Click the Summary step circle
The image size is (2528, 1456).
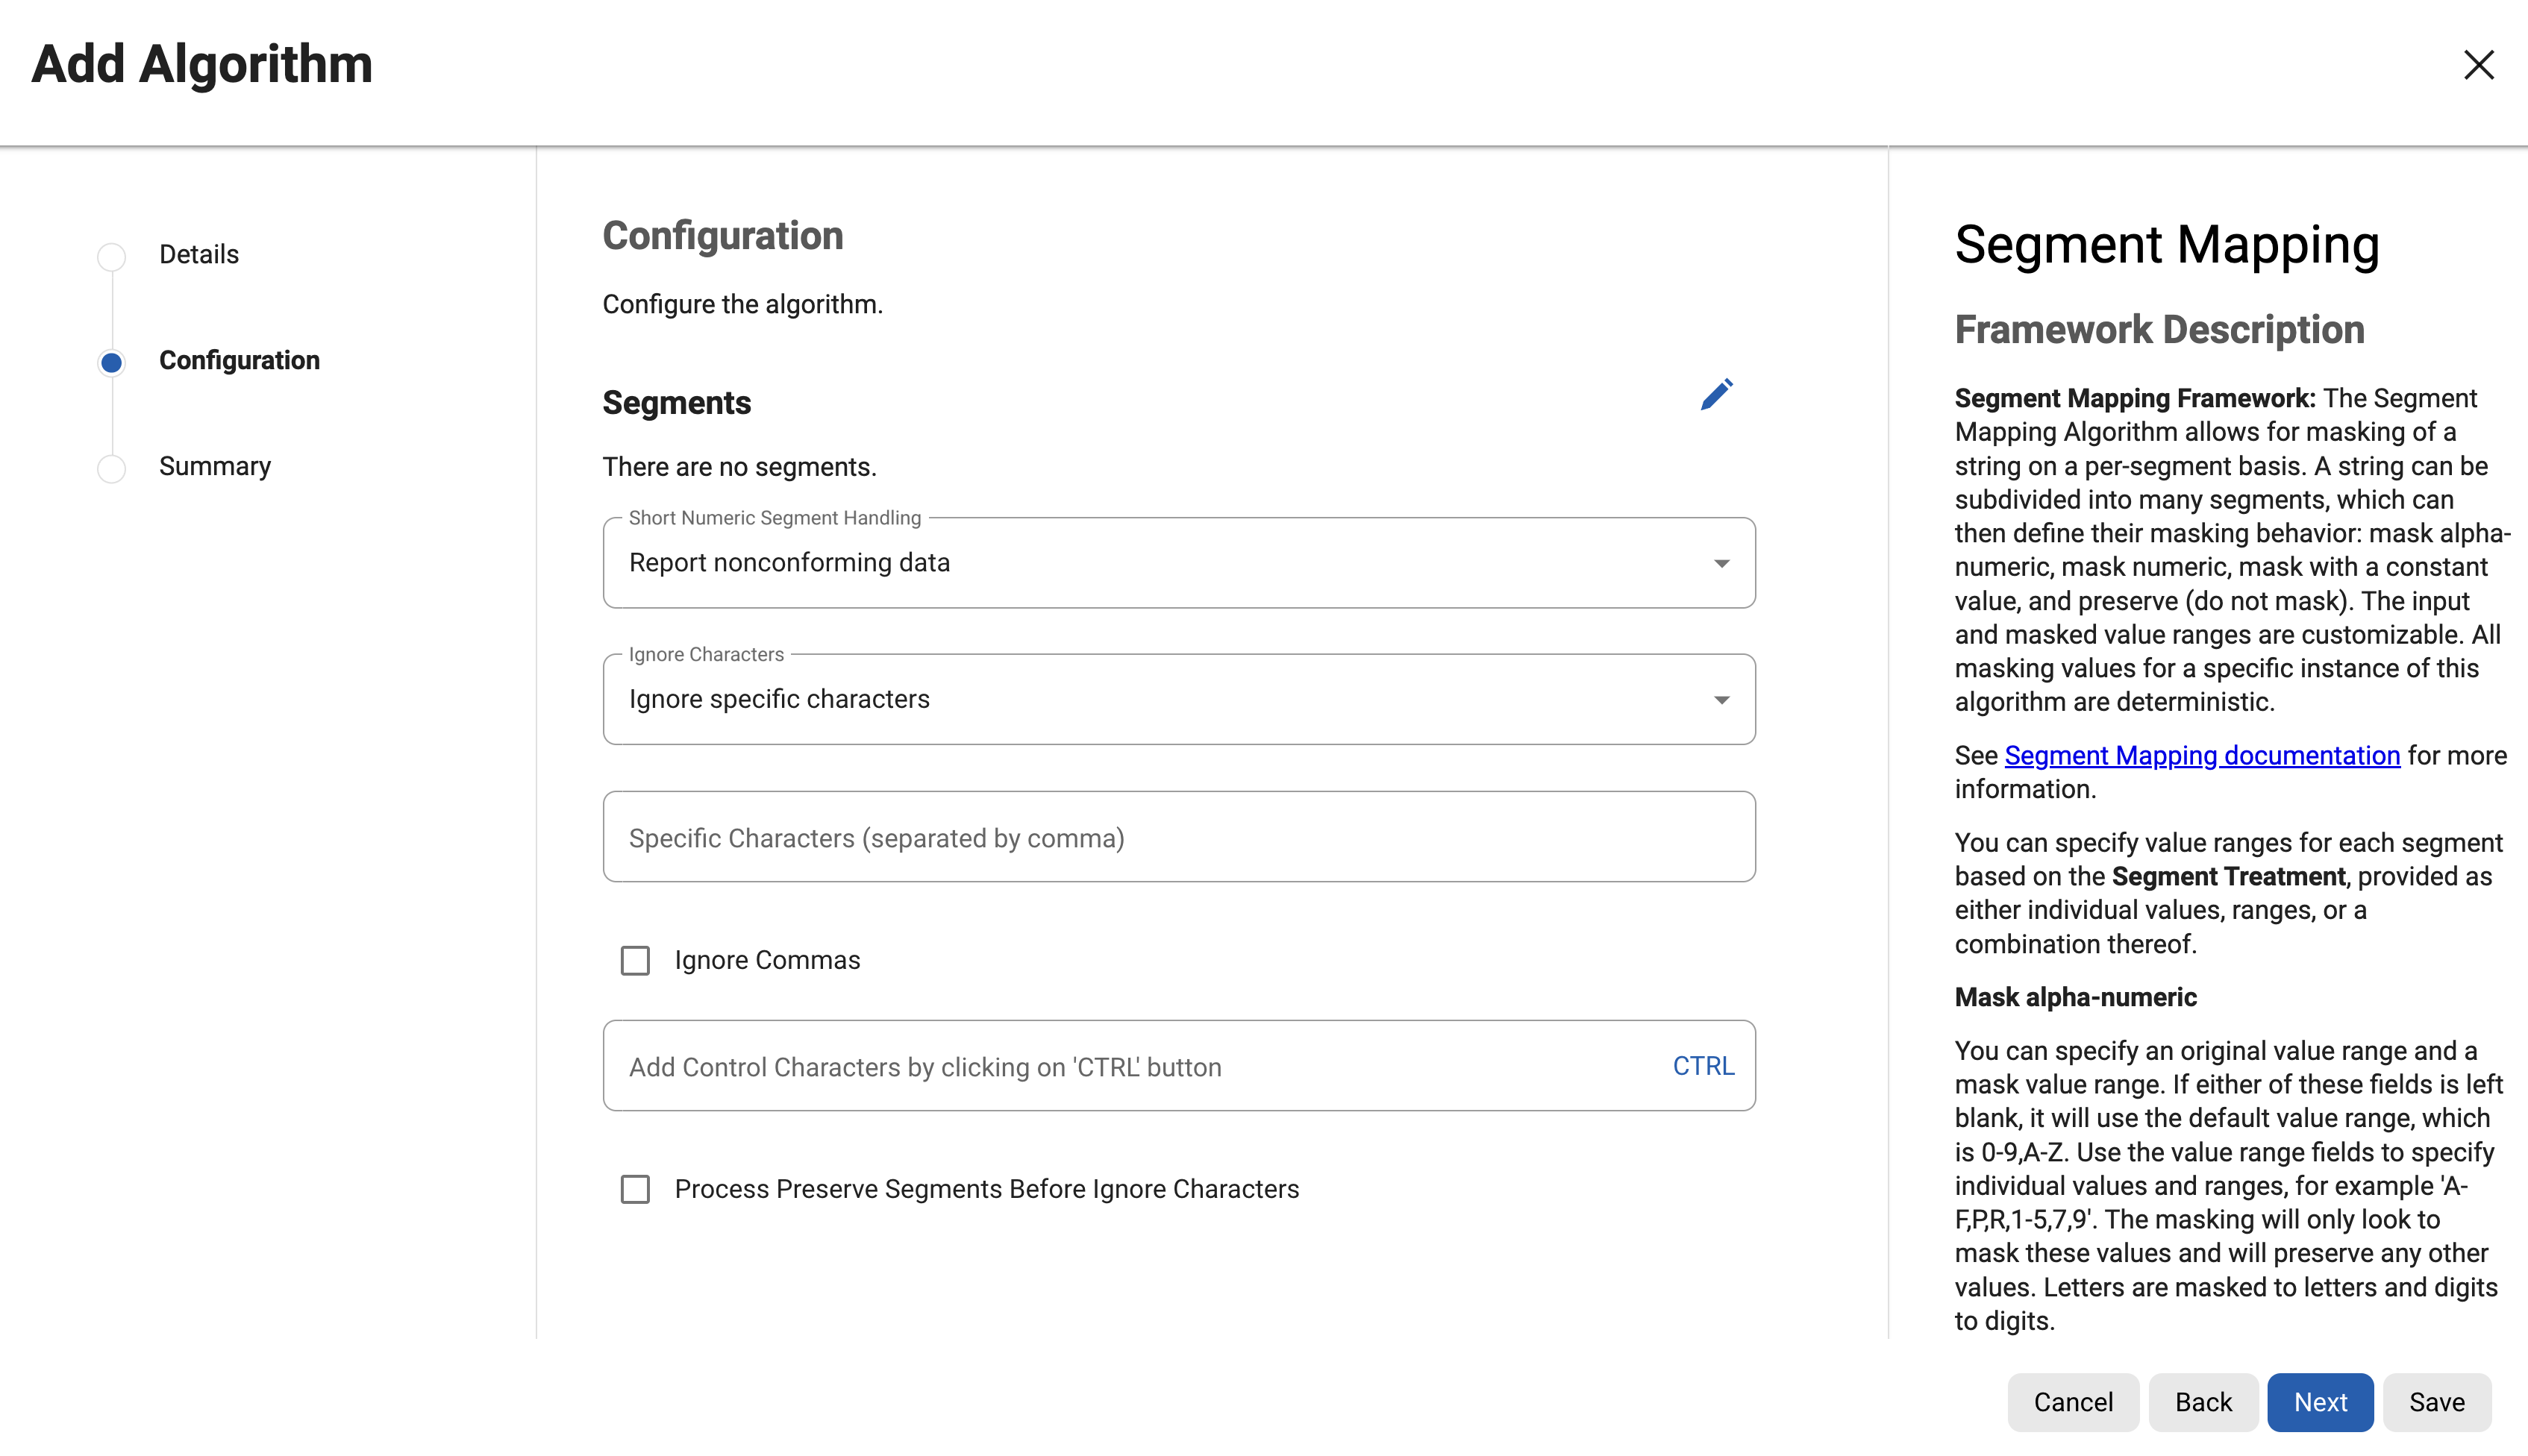click(112, 468)
